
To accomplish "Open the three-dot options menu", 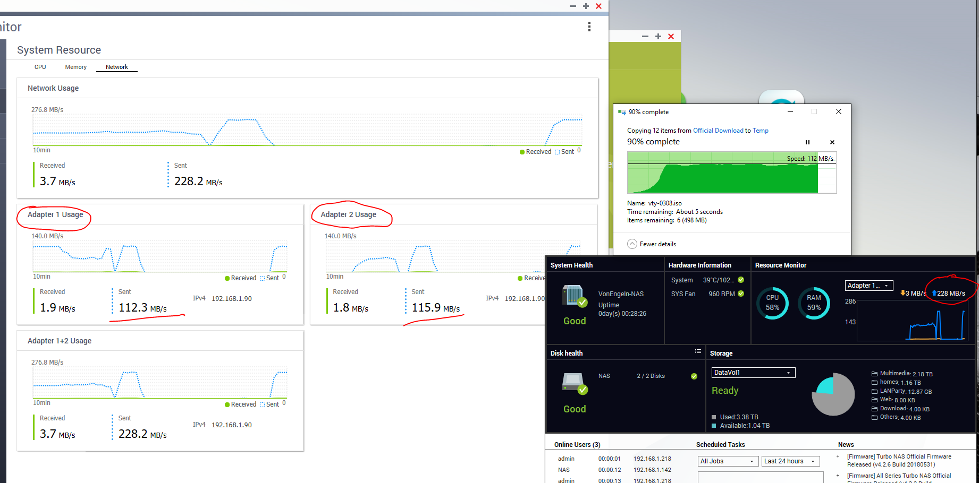I will (589, 27).
